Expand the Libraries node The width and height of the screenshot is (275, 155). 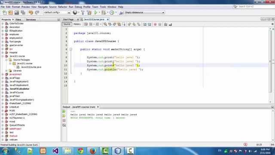tap(6, 71)
